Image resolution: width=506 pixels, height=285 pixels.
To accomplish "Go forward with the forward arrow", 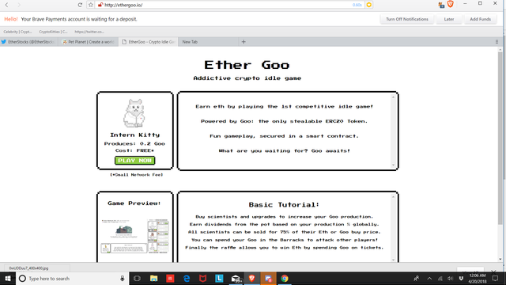I will (x=19, y=5).
